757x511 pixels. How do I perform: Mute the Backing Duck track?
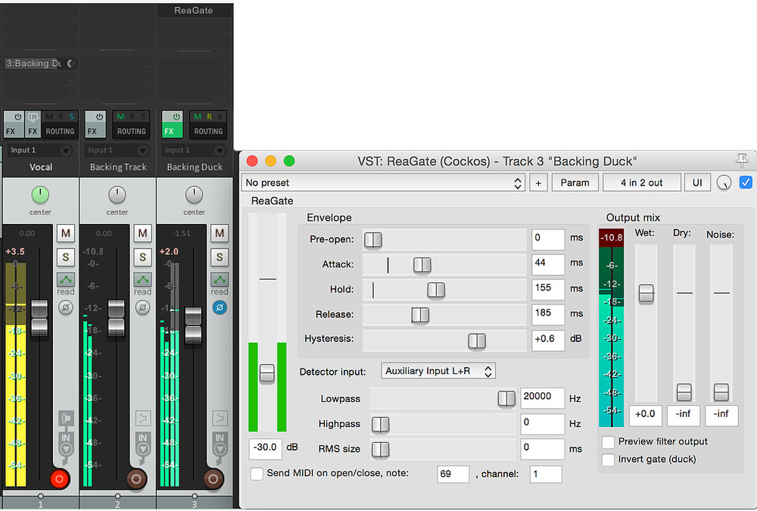tap(220, 233)
